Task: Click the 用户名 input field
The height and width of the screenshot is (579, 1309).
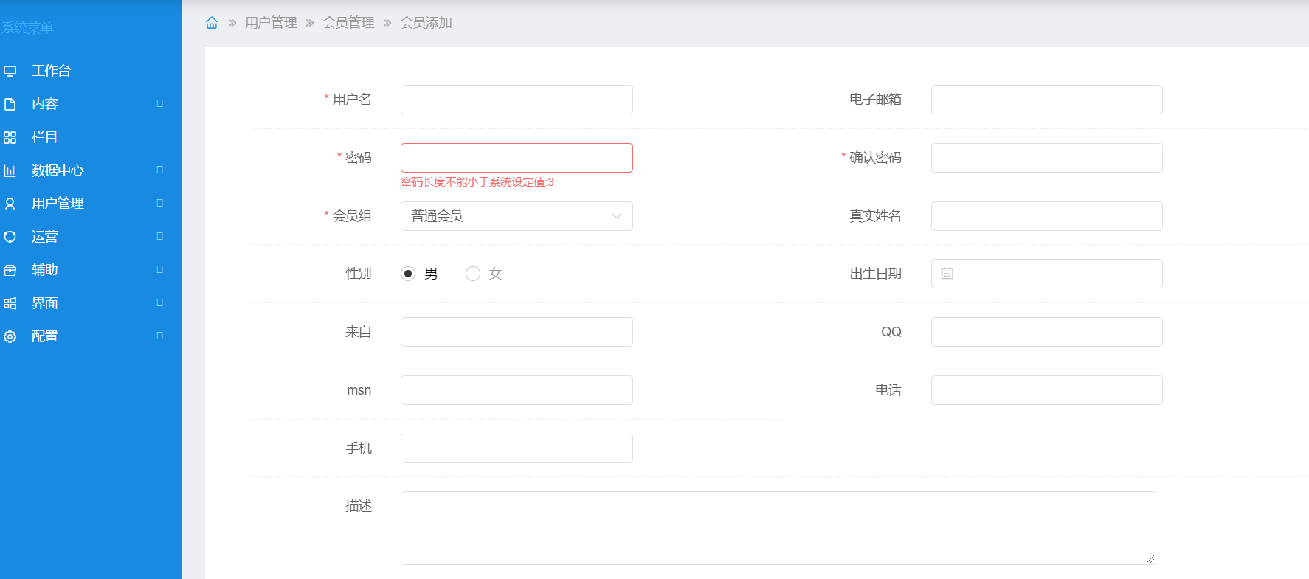Action: [517, 100]
